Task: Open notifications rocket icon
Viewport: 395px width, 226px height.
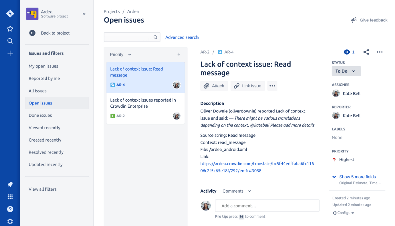Action: [x=10, y=185]
